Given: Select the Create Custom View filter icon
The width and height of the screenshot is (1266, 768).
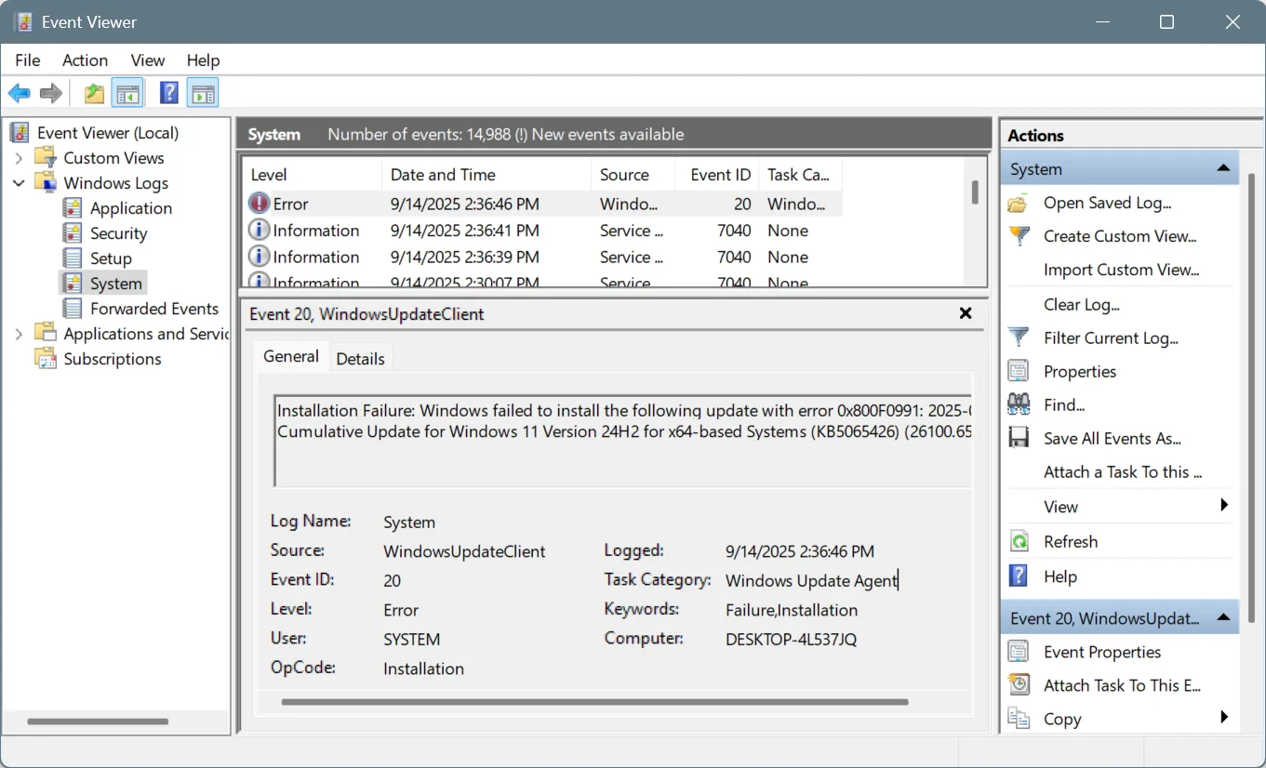Looking at the screenshot, I should pyautogui.click(x=1019, y=236).
